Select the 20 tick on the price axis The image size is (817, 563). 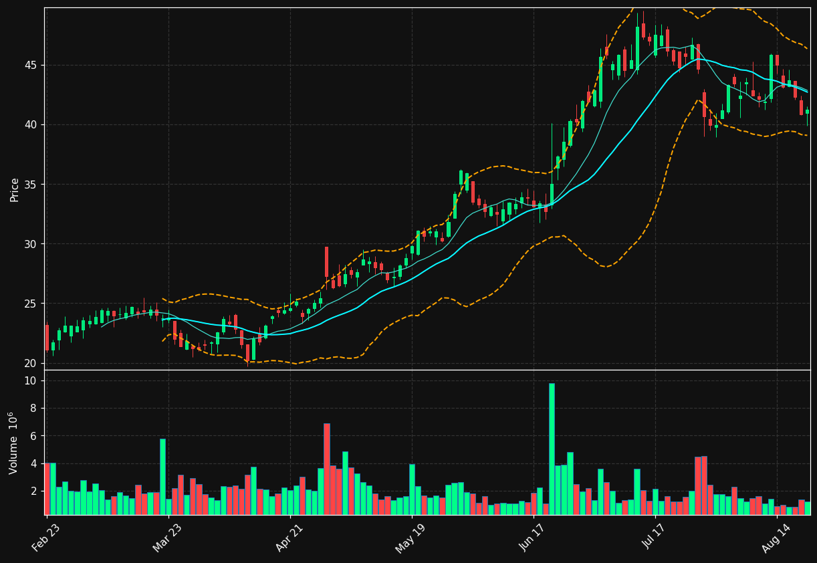pos(32,363)
